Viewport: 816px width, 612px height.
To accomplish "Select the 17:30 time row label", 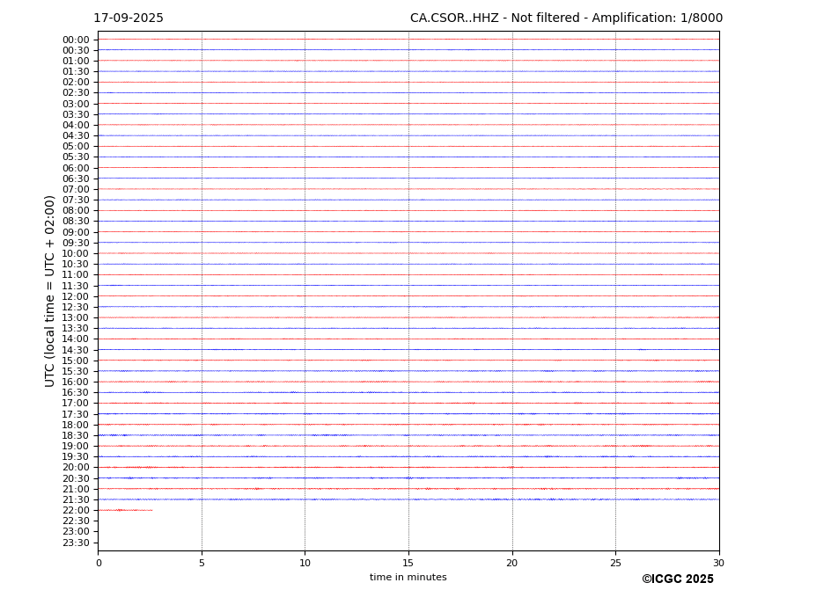I will click(x=76, y=414).
